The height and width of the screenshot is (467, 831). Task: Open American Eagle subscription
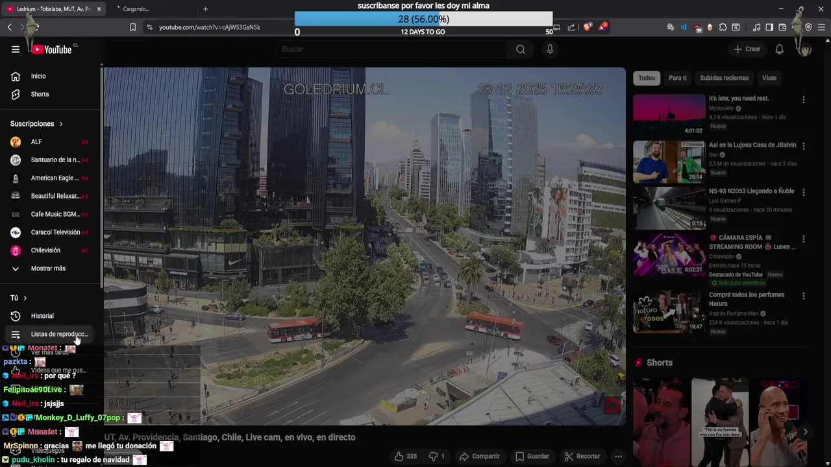coord(51,178)
